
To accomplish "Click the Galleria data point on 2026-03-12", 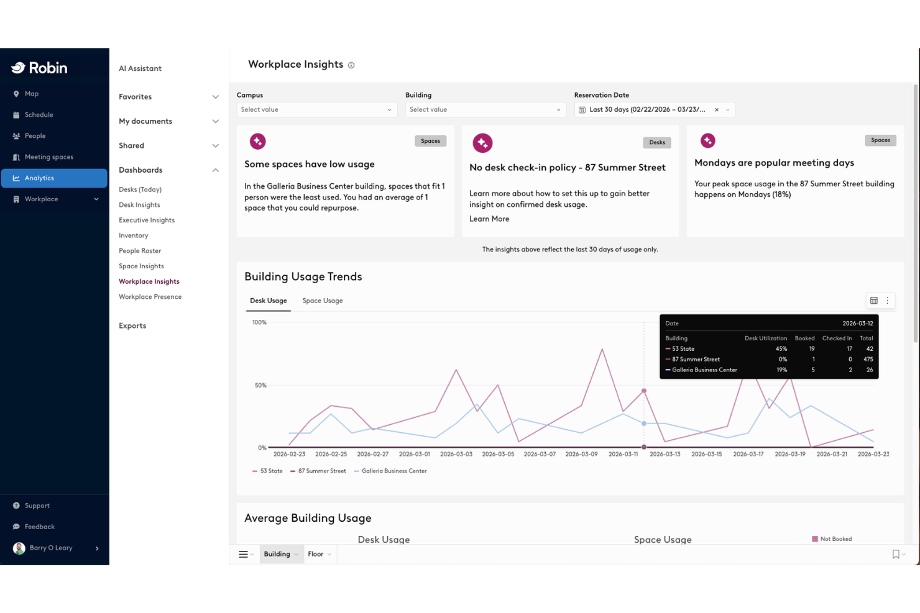I will point(644,424).
